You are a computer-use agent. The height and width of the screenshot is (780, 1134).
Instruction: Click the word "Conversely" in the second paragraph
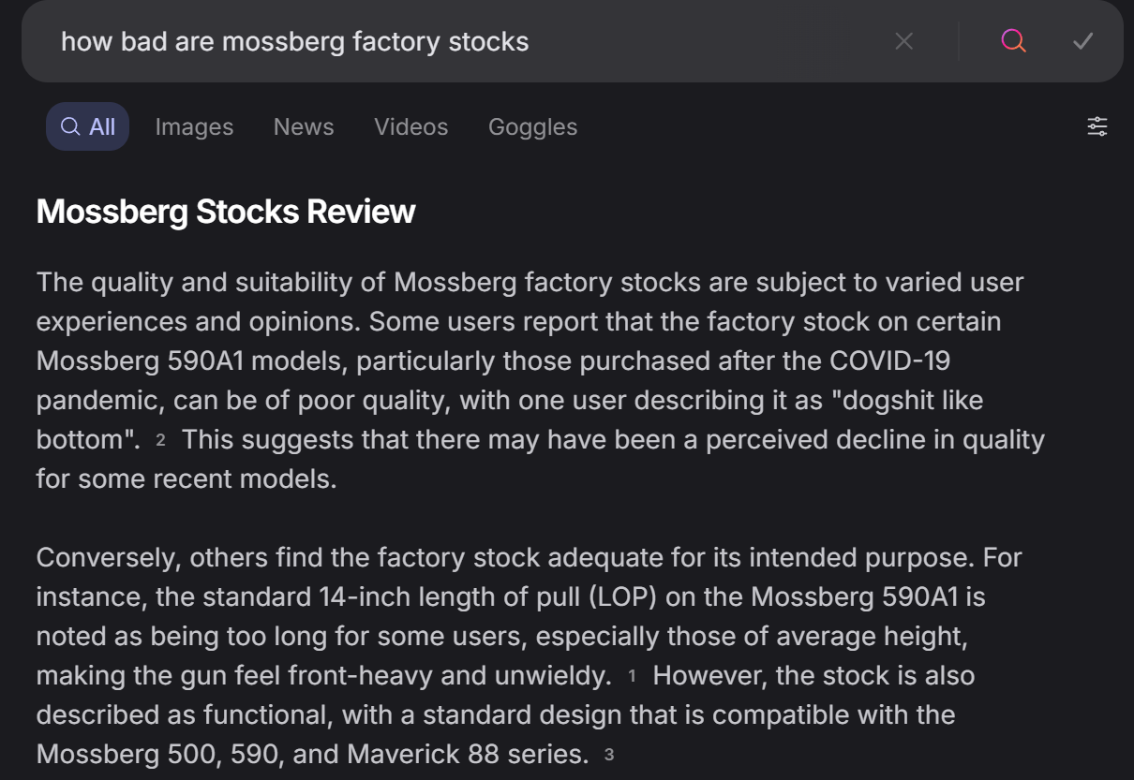(x=107, y=557)
